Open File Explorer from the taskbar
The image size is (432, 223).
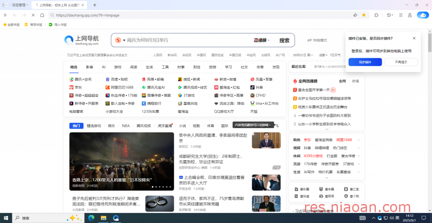pyautogui.click(x=103, y=218)
